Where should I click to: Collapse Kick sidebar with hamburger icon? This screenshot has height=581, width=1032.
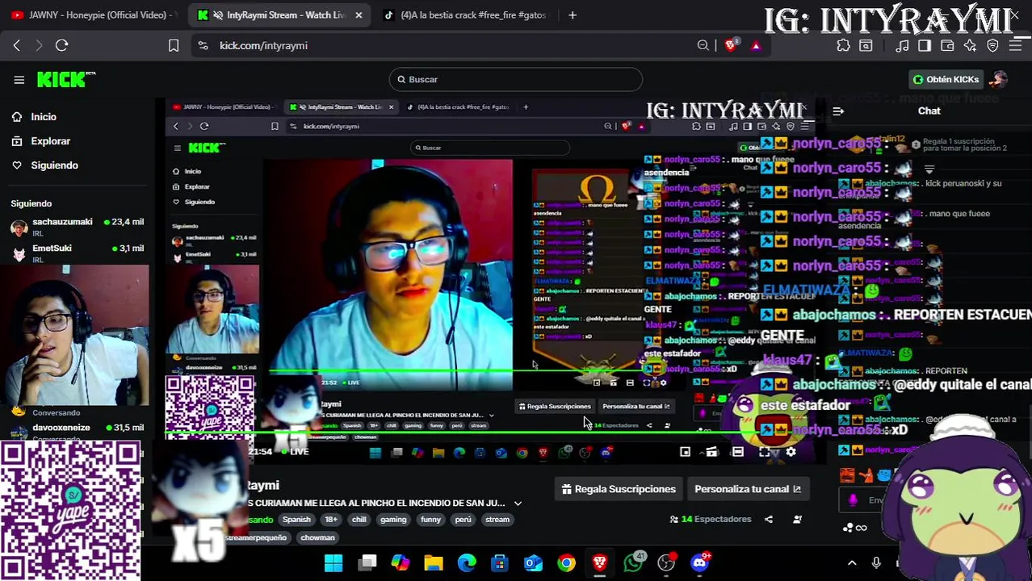tap(19, 79)
